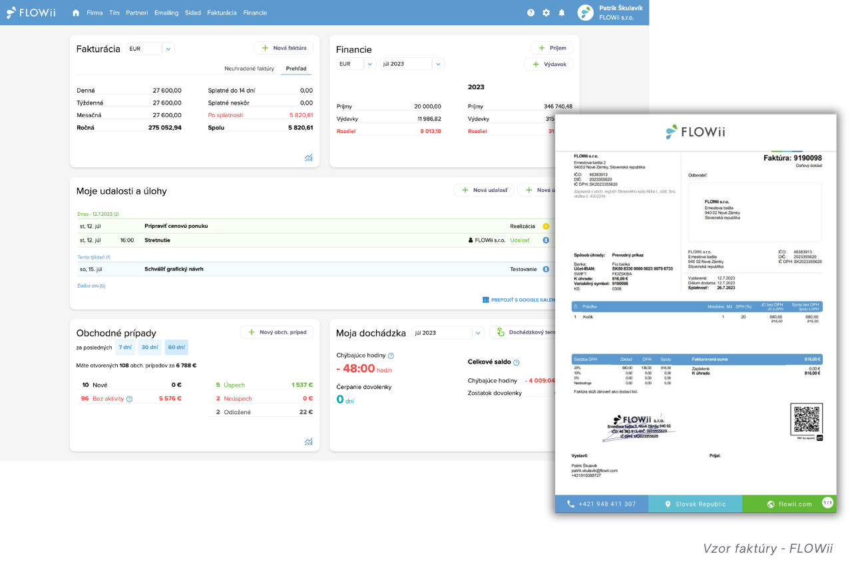Click the phone icon in invoice footer
Viewport: 852px width, 580px height.
click(x=570, y=504)
